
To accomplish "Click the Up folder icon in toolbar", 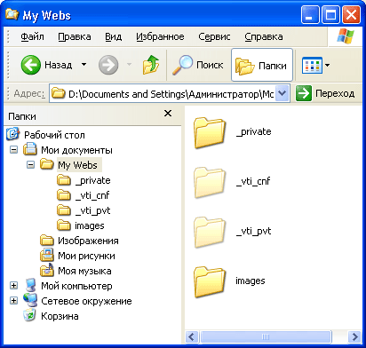I will point(151,65).
